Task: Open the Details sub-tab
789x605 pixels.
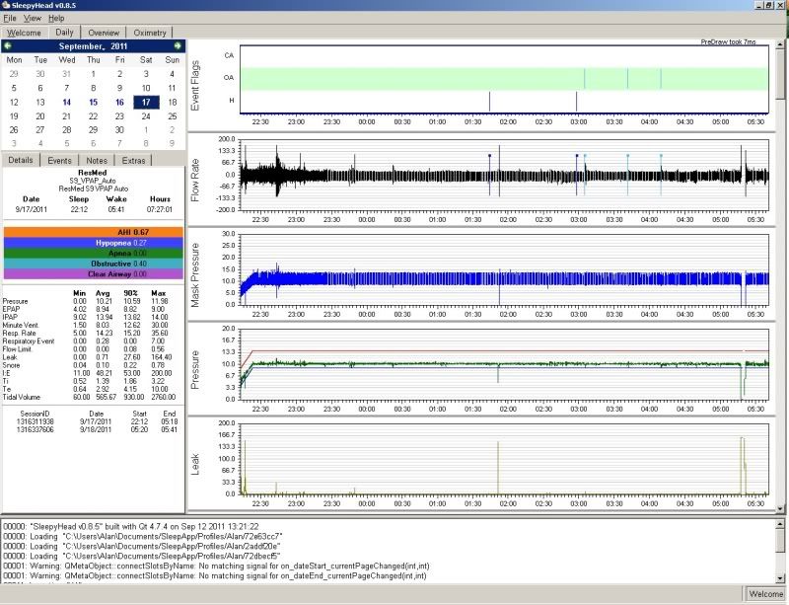Action: pos(21,160)
